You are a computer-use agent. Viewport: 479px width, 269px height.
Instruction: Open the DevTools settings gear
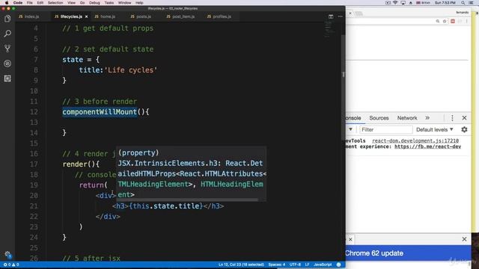coord(464,129)
